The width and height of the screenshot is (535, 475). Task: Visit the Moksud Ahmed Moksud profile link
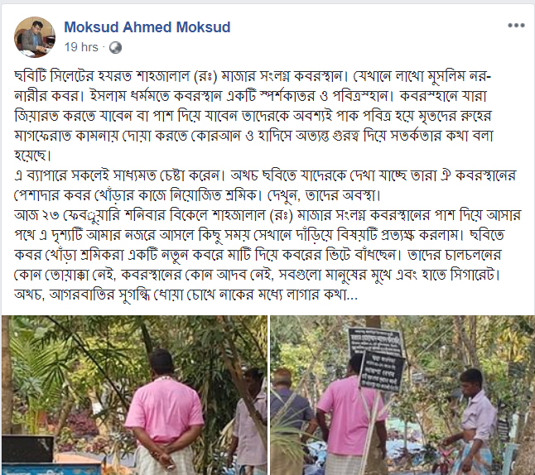147,27
